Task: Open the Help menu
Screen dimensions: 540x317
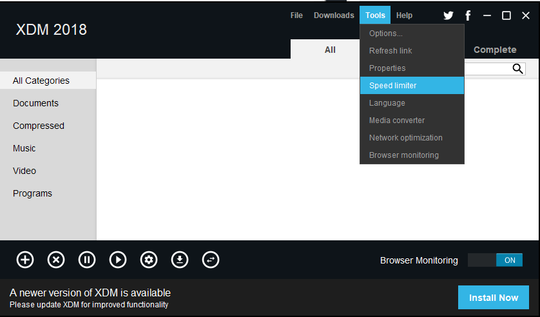Action: [404, 15]
